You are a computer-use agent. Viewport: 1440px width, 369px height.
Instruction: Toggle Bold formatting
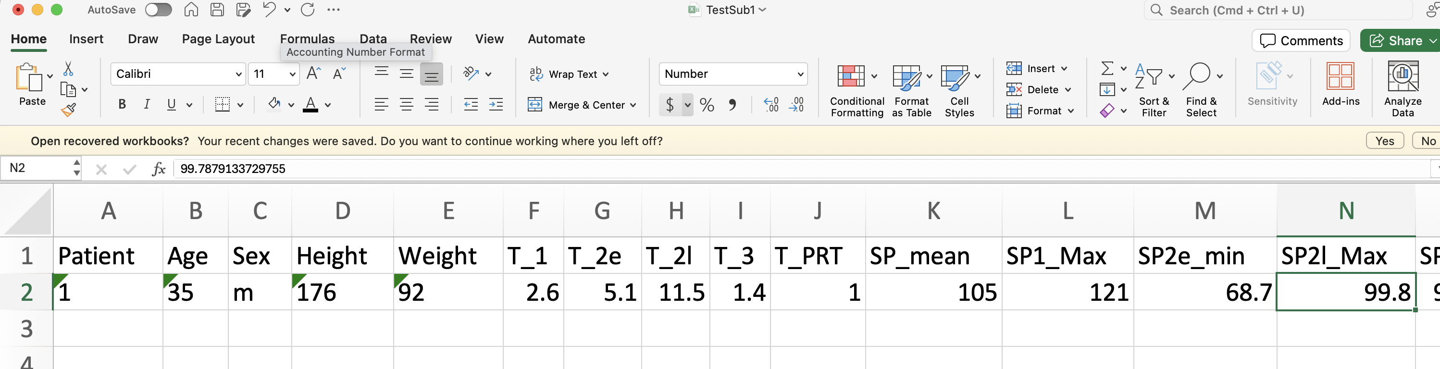[x=122, y=105]
